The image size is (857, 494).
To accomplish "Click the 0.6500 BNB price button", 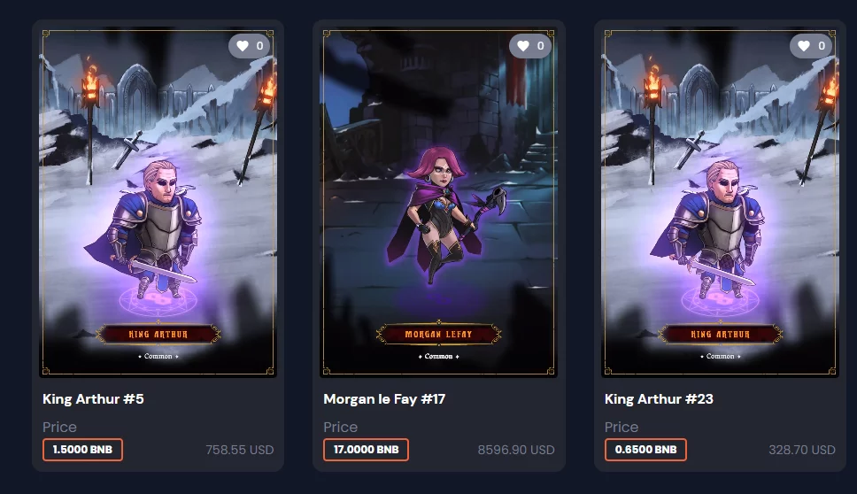I will (645, 450).
